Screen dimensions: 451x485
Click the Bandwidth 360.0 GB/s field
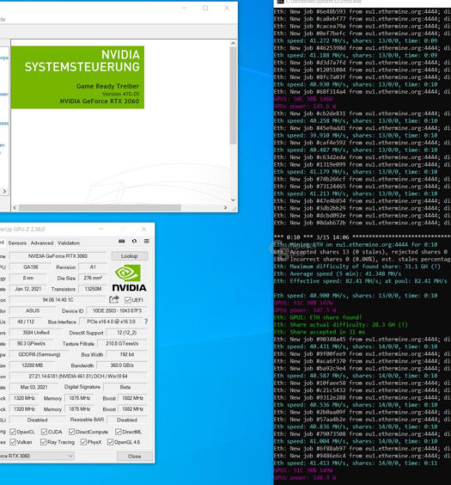click(122, 365)
